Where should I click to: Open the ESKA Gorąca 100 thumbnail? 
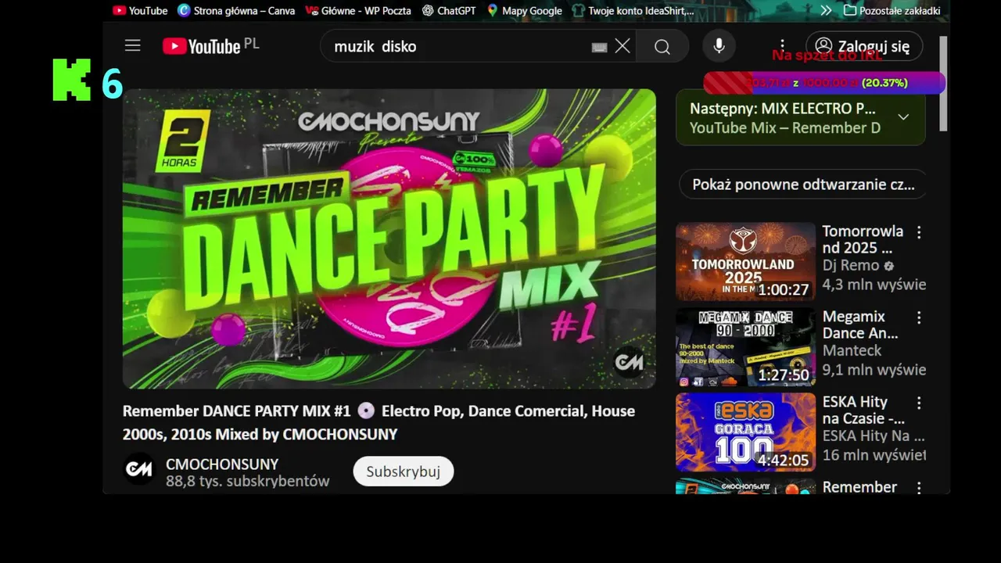tap(745, 432)
